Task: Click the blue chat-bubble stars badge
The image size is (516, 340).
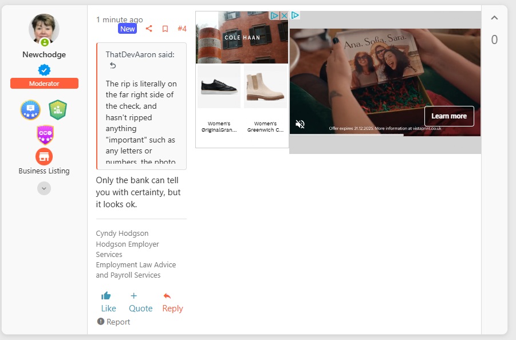Action: click(30, 110)
